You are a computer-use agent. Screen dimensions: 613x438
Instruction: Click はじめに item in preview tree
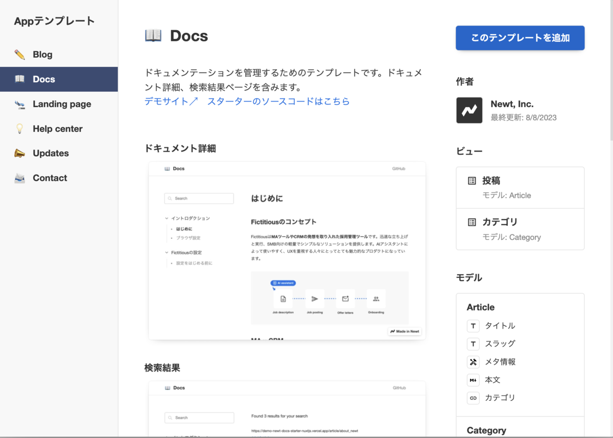tap(184, 229)
